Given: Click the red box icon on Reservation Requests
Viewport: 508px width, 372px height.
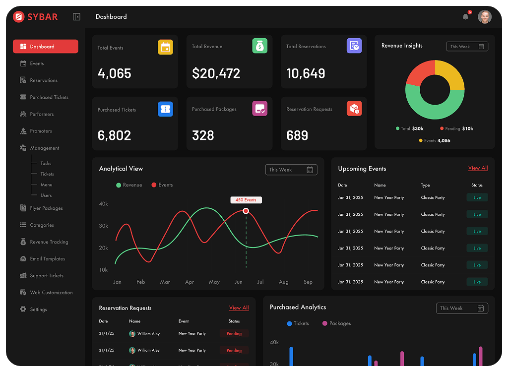Looking at the screenshot, I should click(x=354, y=108).
